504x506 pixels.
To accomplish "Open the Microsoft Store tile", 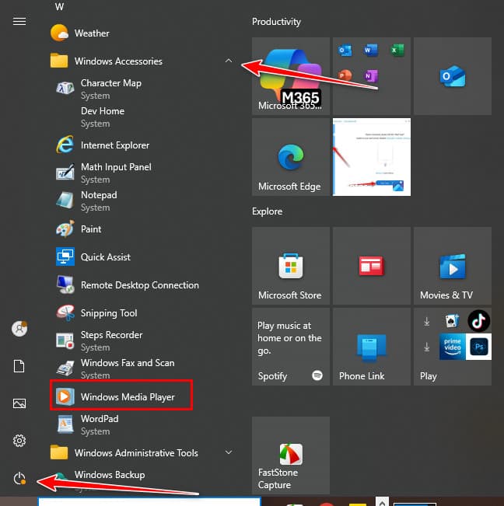I will [x=291, y=266].
